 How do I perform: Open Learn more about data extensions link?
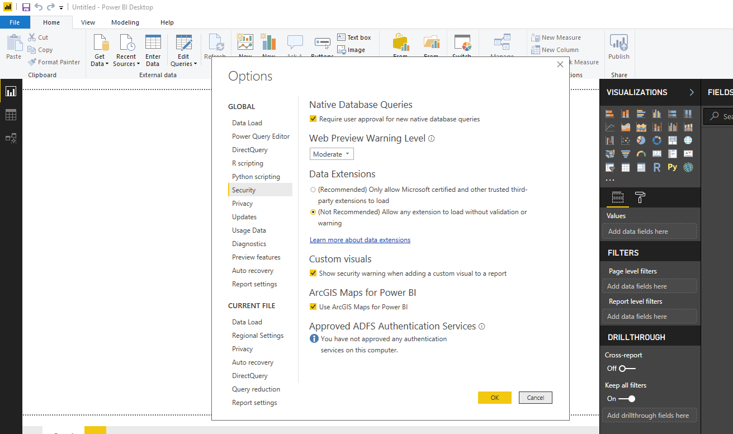pos(360,240)
